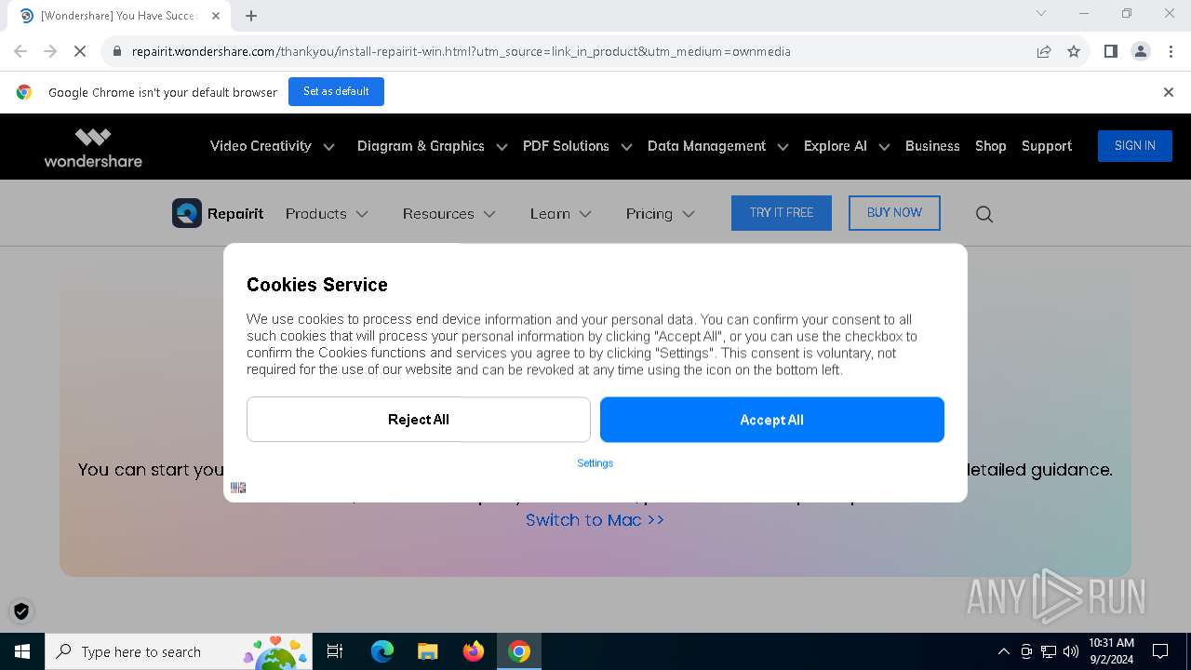This screenshot has height=670, width=1191.
Task: Click Chrome icon on taskbar
Action: 519,651
